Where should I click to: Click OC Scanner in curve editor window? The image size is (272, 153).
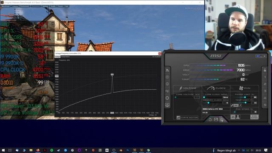pos(156,57)
